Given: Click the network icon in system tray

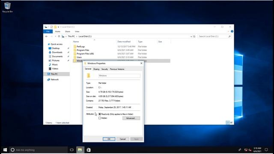Looking at the screenshot, I should click(x=246, y=150).
